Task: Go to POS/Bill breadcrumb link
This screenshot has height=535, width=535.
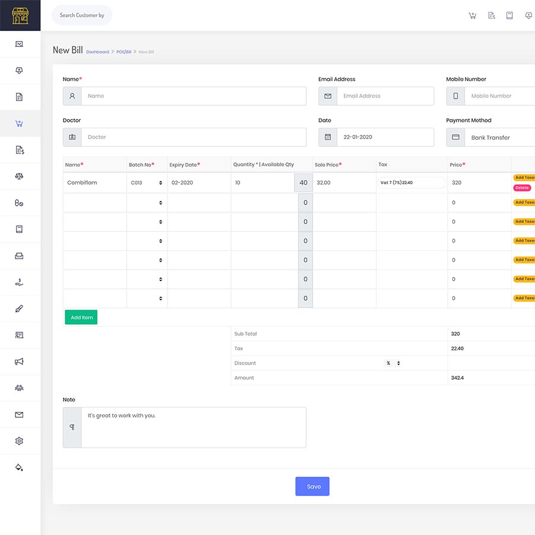Action: (124, 52)
